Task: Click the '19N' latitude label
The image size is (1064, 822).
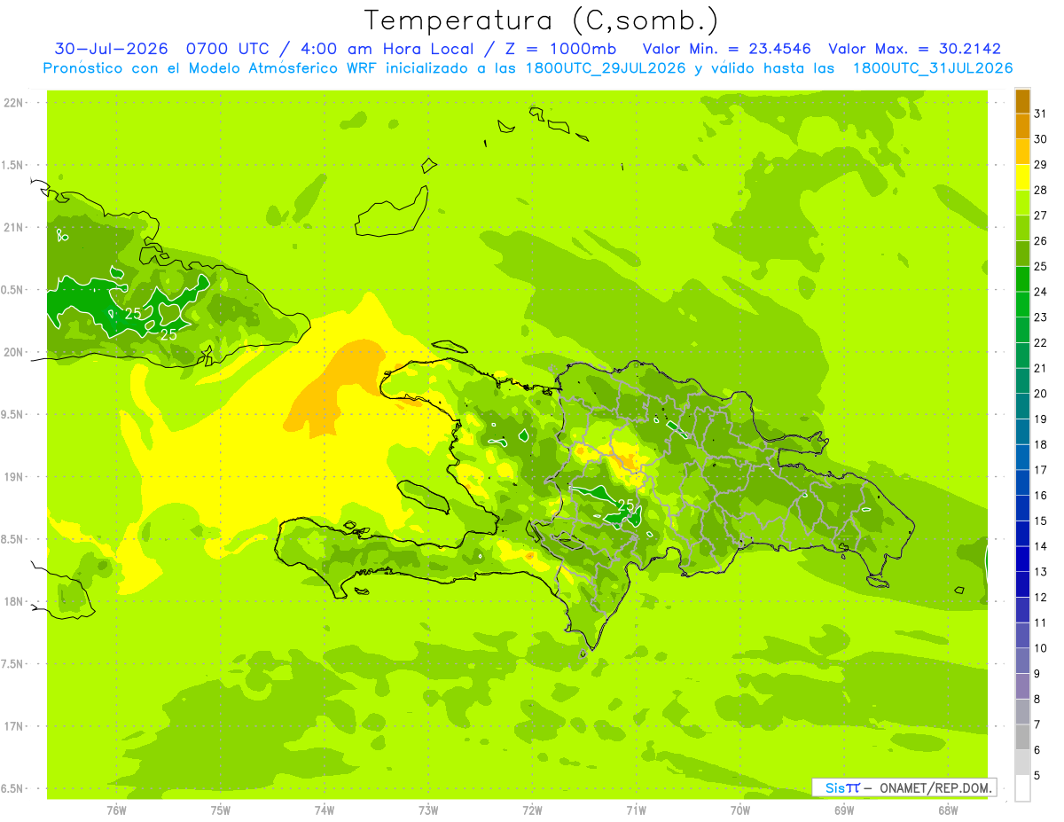Action: (12, 477)
